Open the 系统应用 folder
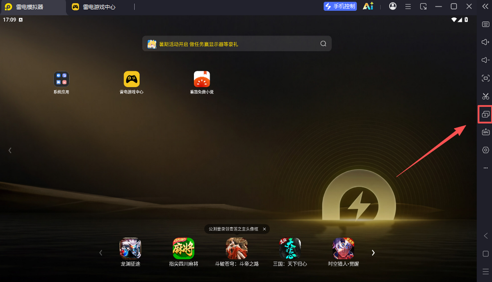This screenshot has width=492, height=282. (x=61, y=82)
